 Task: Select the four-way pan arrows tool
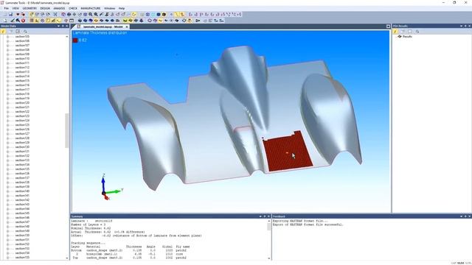pos(69,15)
